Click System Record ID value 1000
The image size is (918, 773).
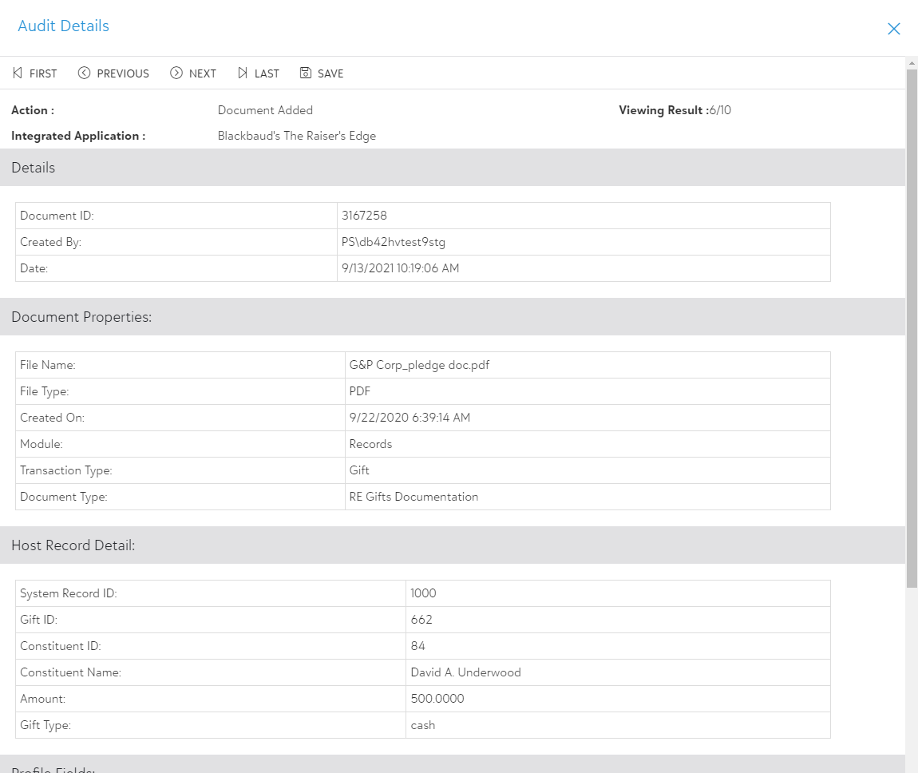(x=423, y=593)
